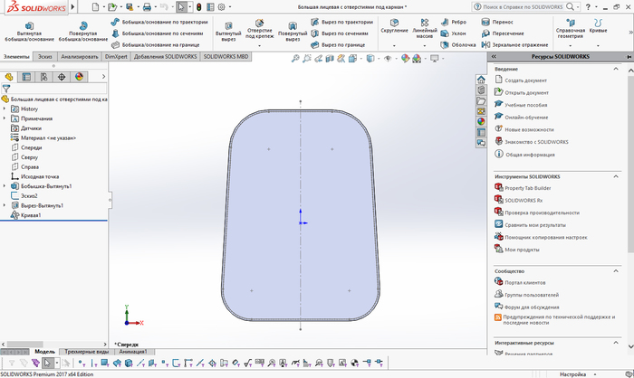Open Reference Geometry (Справочная геометрия) tool

coord(571,28)
